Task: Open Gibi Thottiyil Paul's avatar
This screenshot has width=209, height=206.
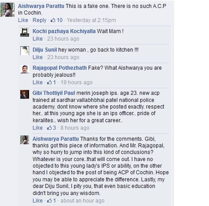Action: tap(25, 94)
